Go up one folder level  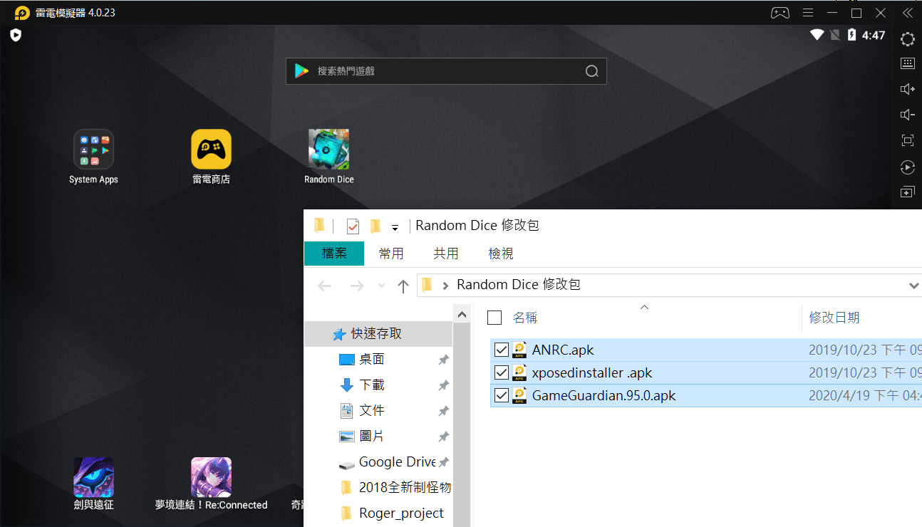403,286
